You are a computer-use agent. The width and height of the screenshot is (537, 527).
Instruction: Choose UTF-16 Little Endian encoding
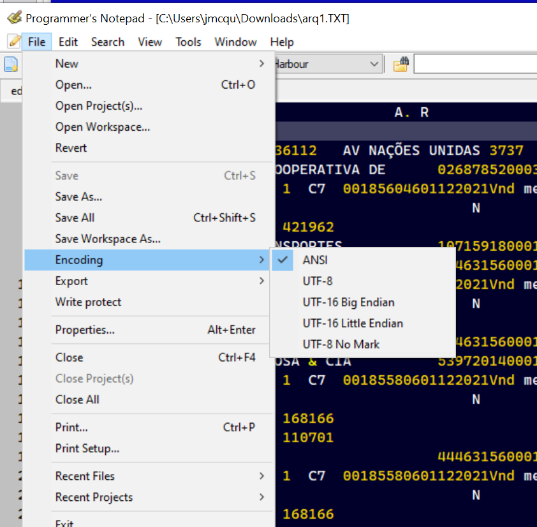pos(353,323)
